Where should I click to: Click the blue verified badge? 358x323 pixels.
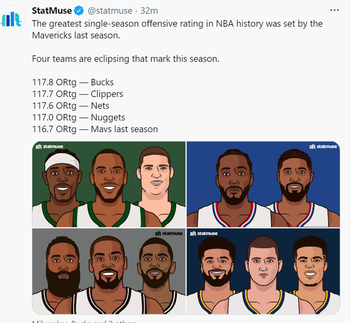(79, 10)
